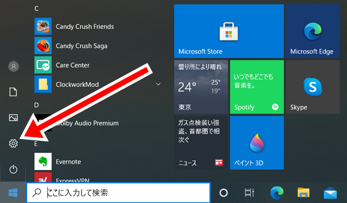The image size is (347, 203).
Task: Click the user account avatar icon
Action: tap(14, 66)
